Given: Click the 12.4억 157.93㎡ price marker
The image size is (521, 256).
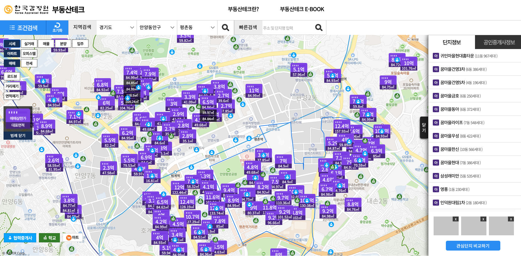Looking at the screenshot, I should pyautogui.click(x=342, y=127).
